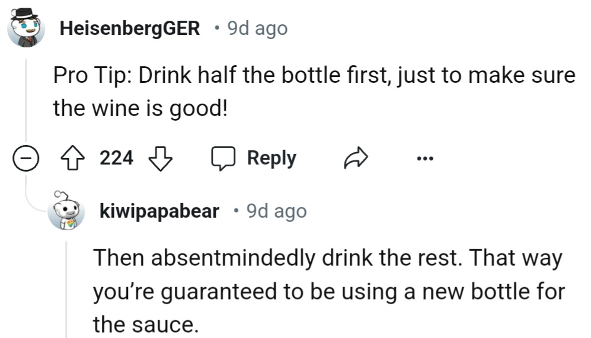Click "the wine is good!" text line
Viewport: 591px width, 338px height.
point(140,109)
